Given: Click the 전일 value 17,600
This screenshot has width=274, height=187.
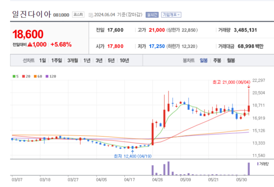Looking at the screenshot, I should 116,30.
